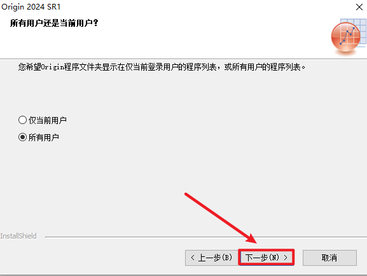The height and width of the screenshot is (276, 367).
Task: Proceed with the 下一步(N) button
Action: [x=267, y=258]
